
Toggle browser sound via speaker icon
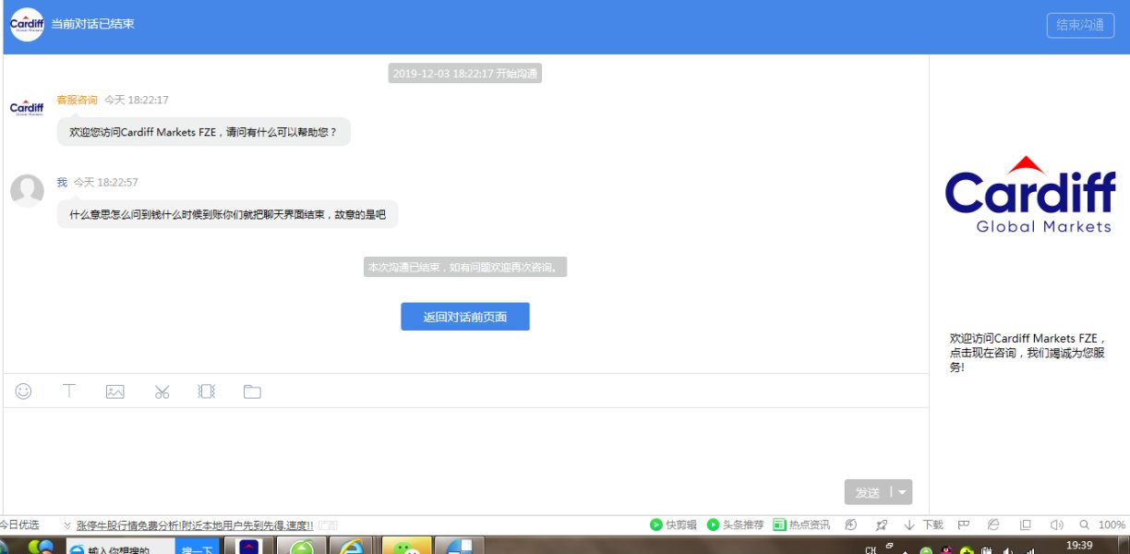(x=1056, y=524)
